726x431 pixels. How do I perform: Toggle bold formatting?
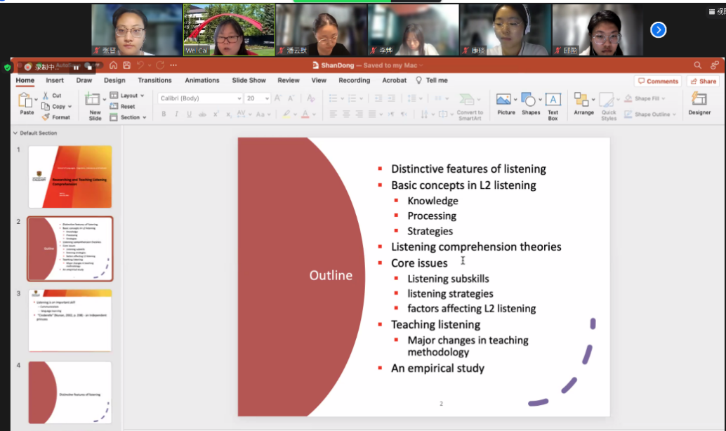pyautogui.click(x=164, y=114)
